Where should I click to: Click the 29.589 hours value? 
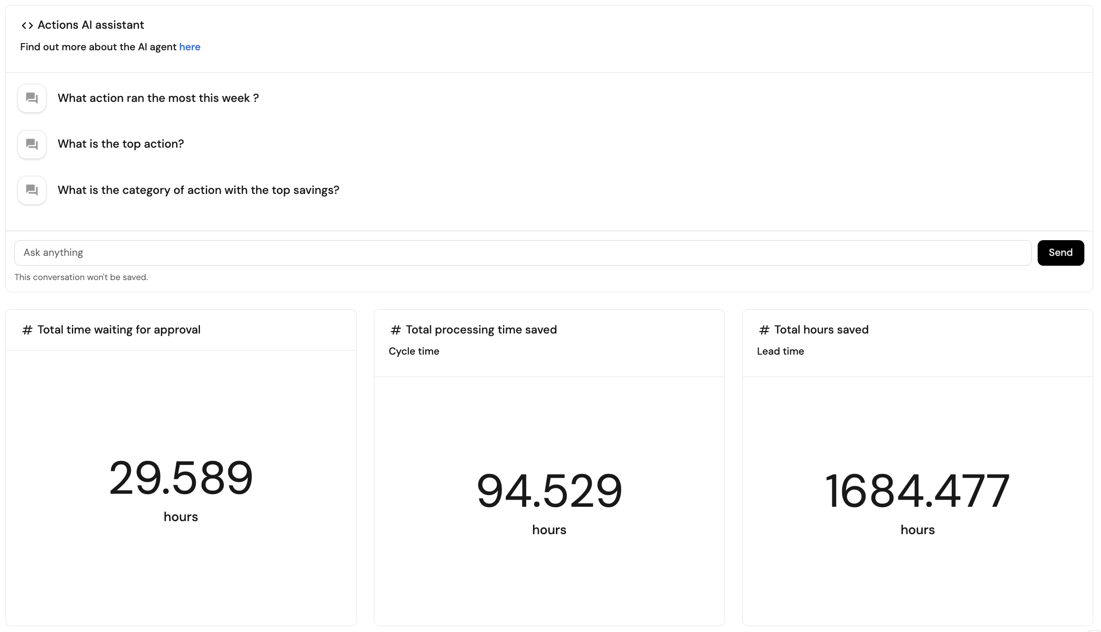pyautogui.click(x=181, y=478)
